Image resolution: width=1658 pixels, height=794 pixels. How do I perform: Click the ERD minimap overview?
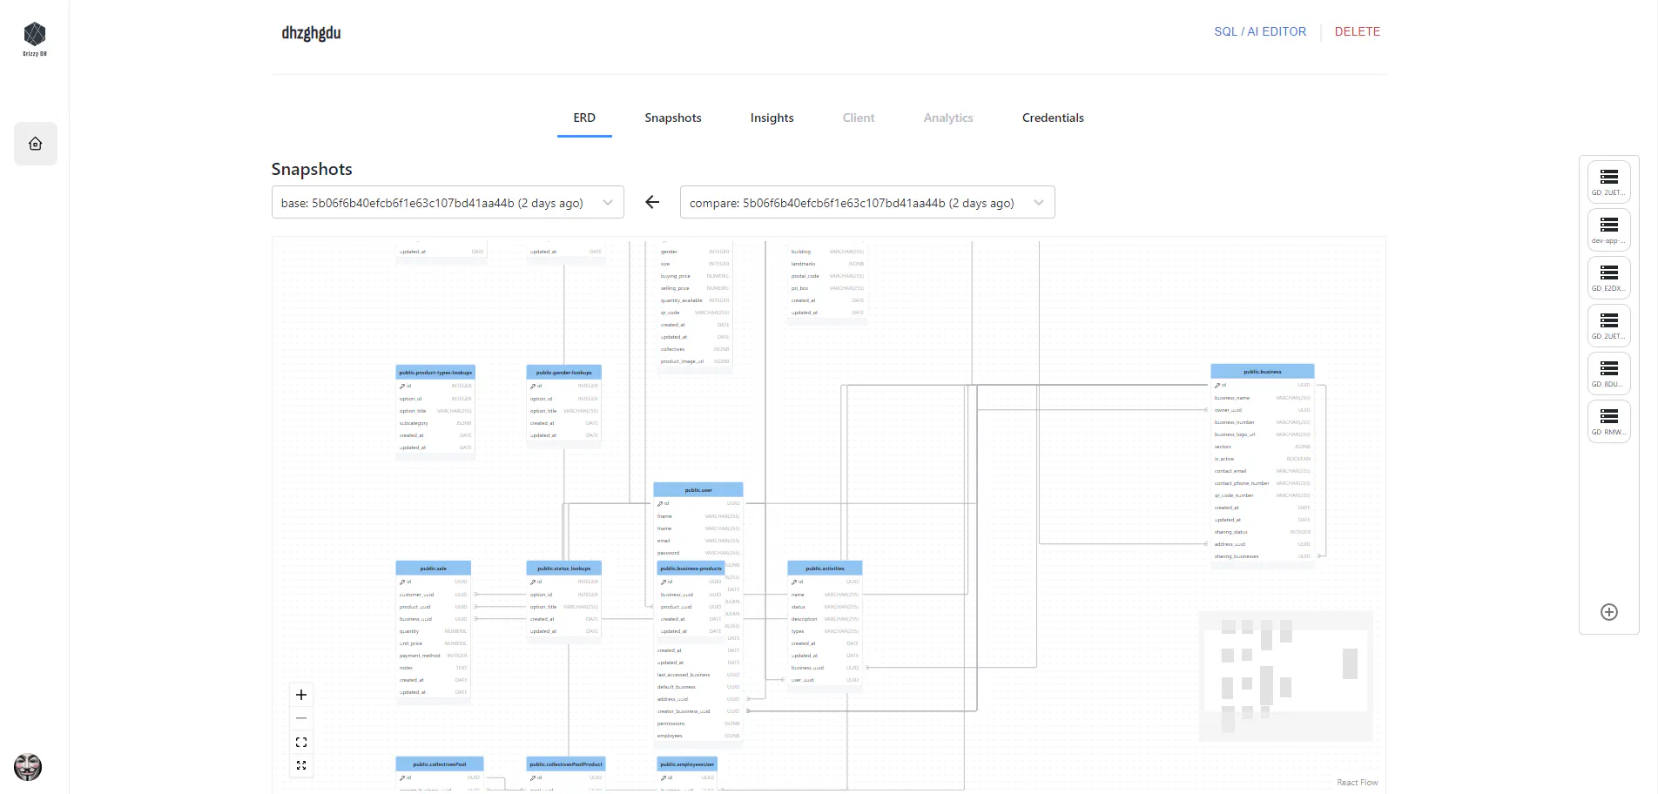1286,676
